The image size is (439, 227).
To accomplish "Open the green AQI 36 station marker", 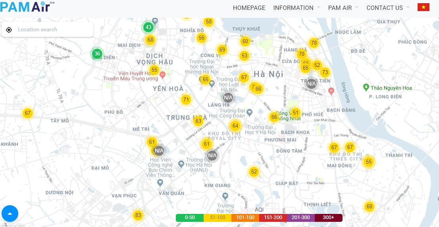I will [97, 53].
